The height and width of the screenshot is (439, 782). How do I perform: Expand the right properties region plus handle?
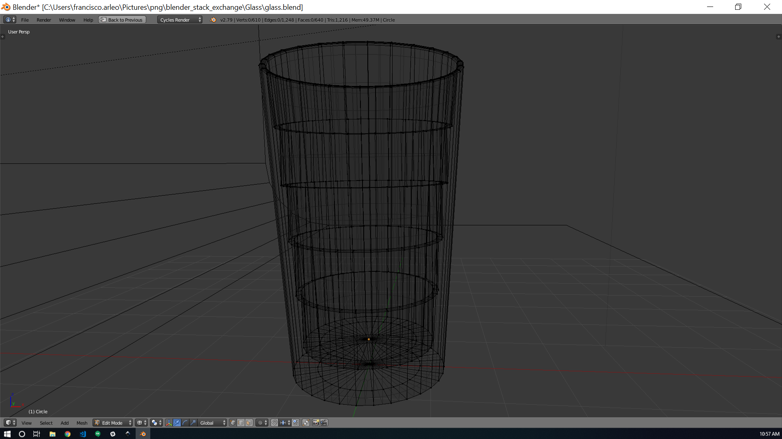click(x=779, y=37)
